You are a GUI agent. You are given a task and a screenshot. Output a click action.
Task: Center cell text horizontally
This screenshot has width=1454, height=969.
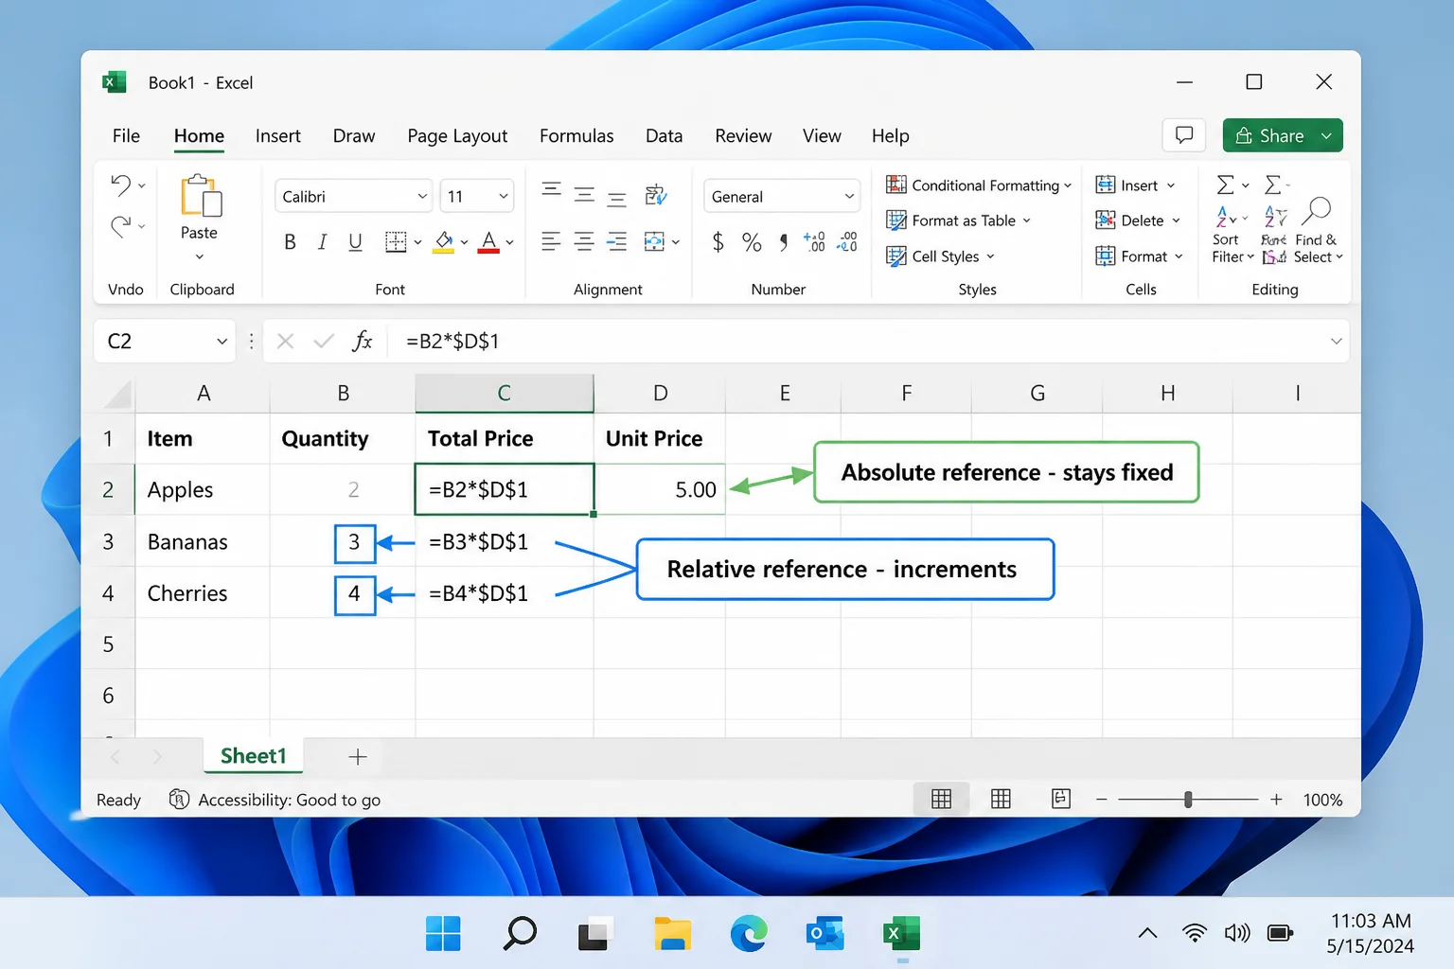click(x=584, y=241)
